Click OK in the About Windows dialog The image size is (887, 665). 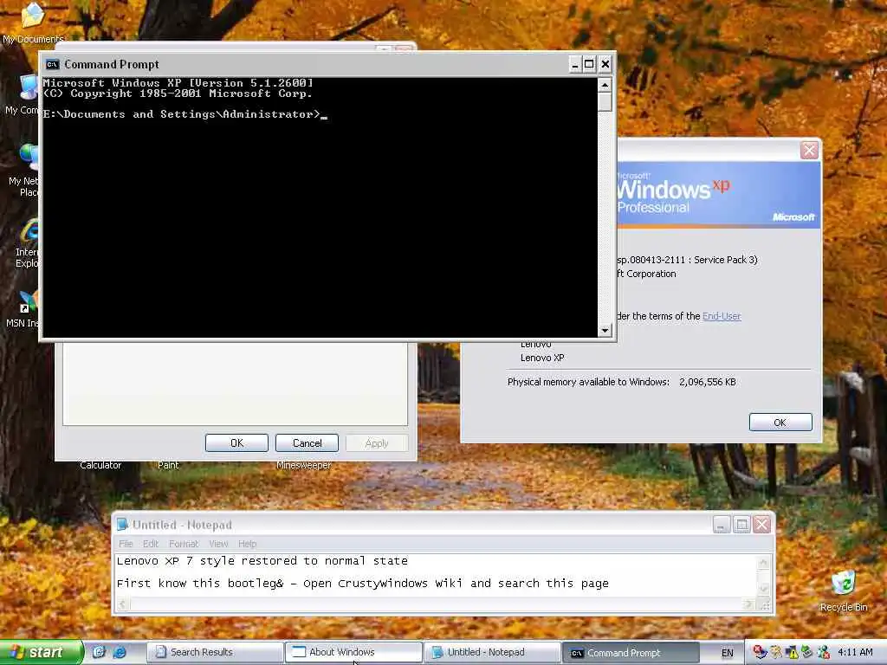780,423
